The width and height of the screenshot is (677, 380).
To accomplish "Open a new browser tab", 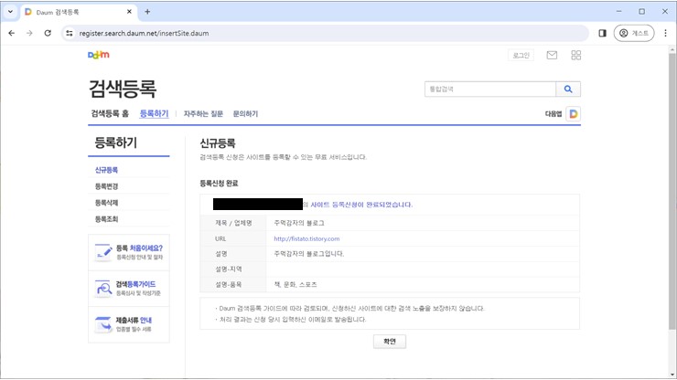I will click(x=147, y=12).
